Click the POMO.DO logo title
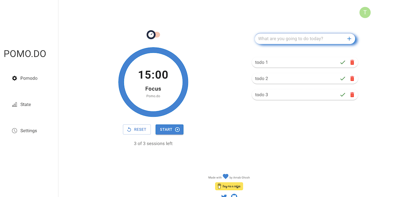Image resolution: width=395 pixels, height=197 pixels. 25,54
